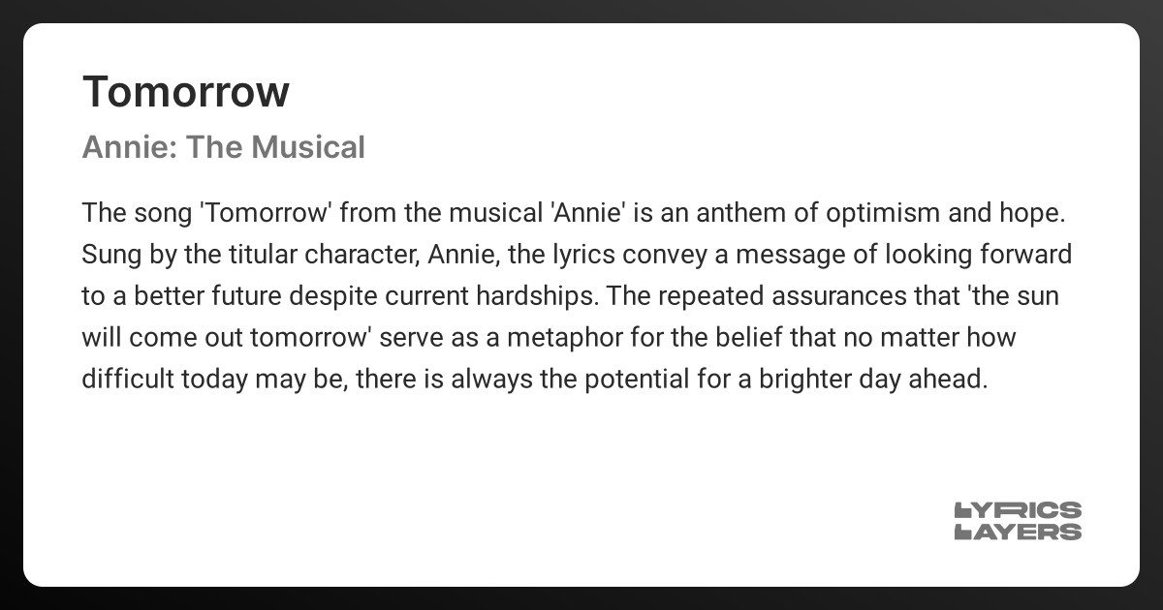Click the 'Tomorrow' song title heading
The image size is (1163, 610).
186,92
